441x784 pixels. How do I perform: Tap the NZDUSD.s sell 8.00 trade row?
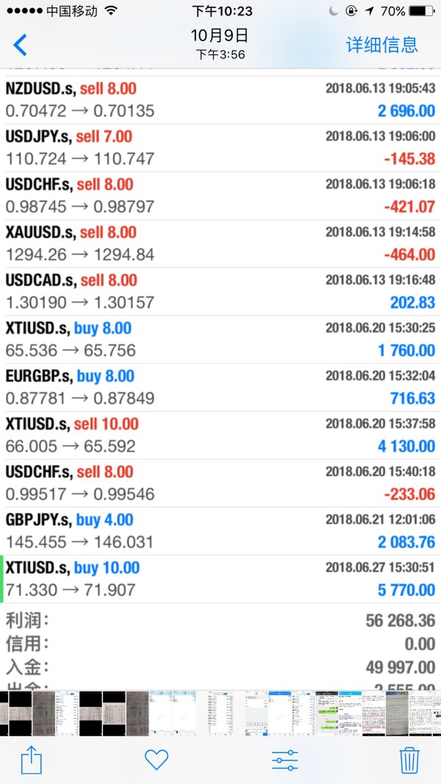click(220, 100)
